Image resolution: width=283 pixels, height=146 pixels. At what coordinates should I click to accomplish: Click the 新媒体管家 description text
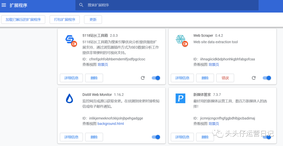[x=230, y=104]
